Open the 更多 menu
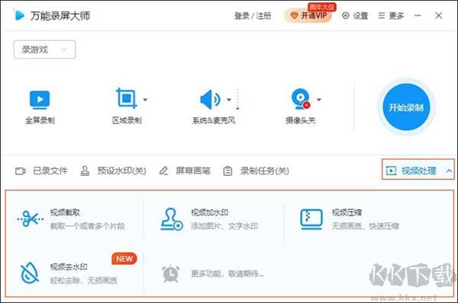Viewport: 458px width, 303px height. pyautogui.click(x=391, y=15)
